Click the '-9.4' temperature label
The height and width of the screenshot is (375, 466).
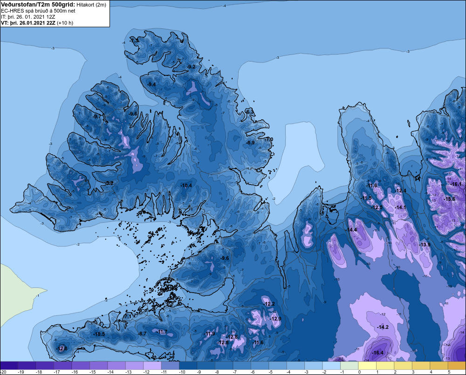click(151, 84)
